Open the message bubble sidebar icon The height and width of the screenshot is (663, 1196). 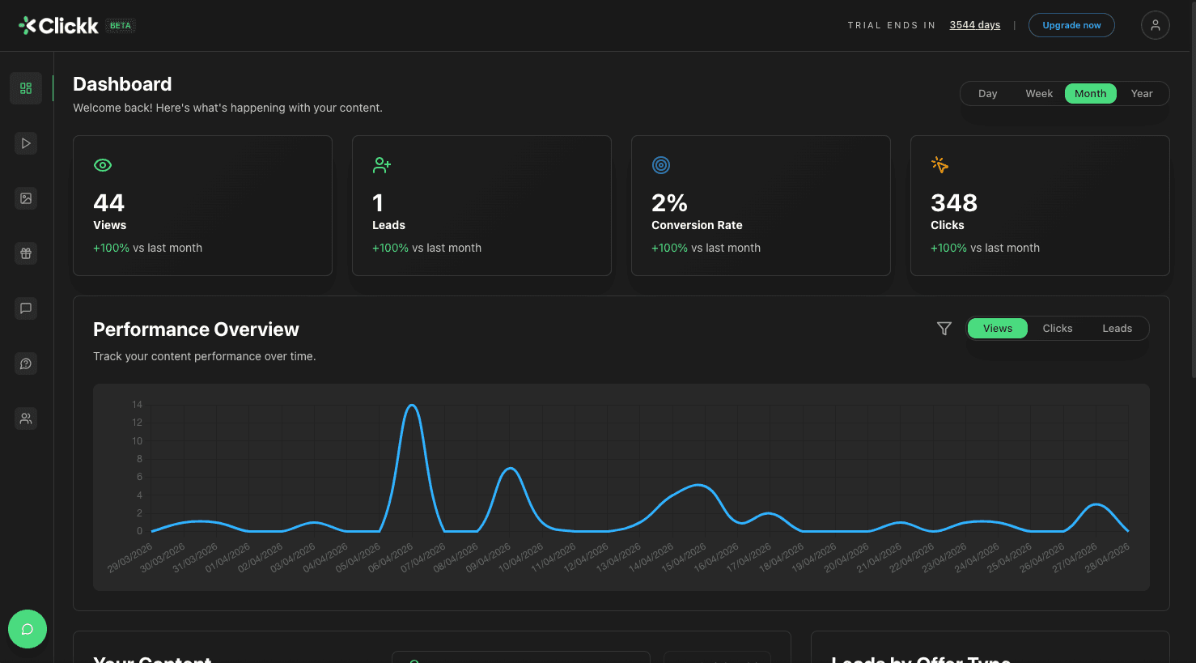coord(26,308)
